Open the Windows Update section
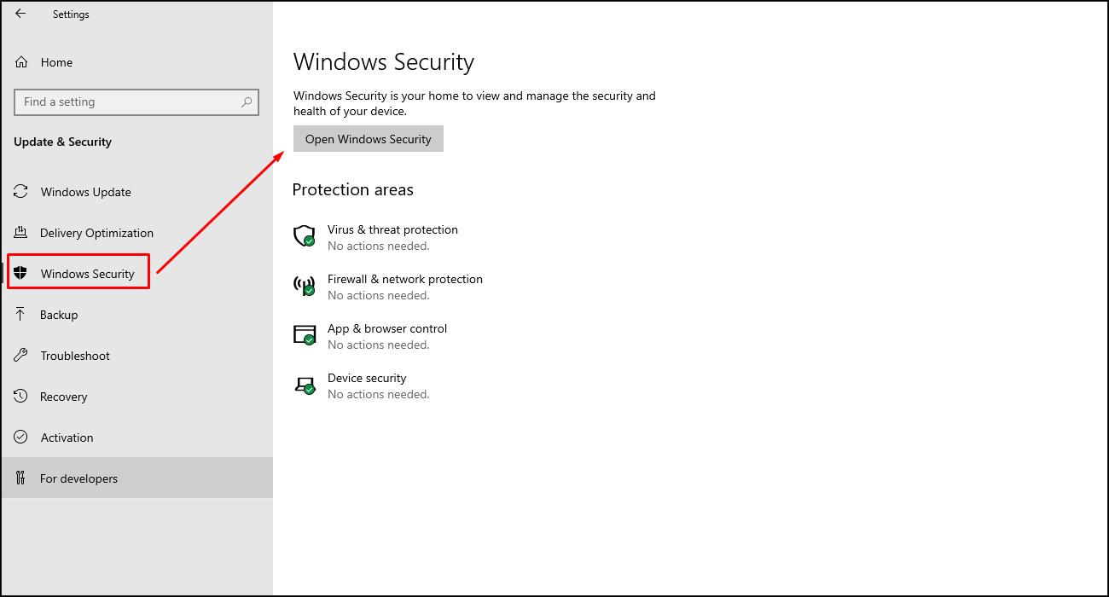 click(x=136, y=192)
